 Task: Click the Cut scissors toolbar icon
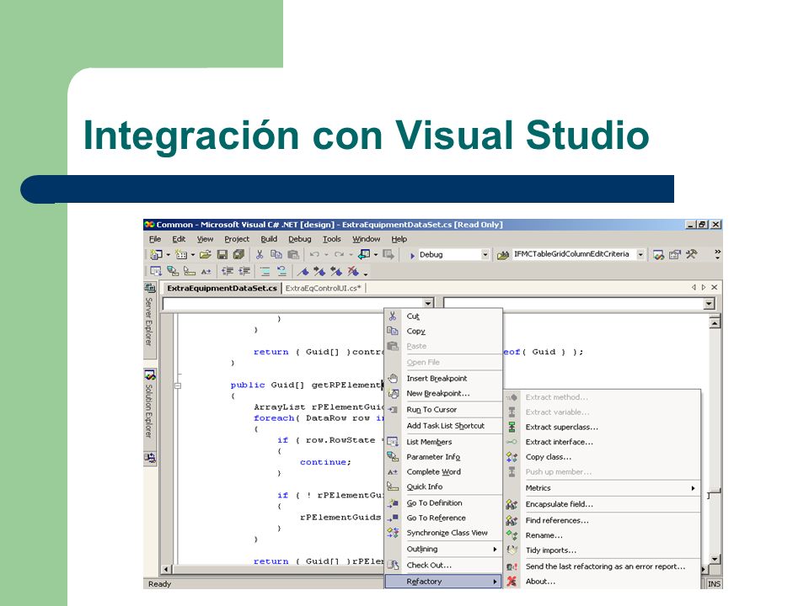coord(260,254)
